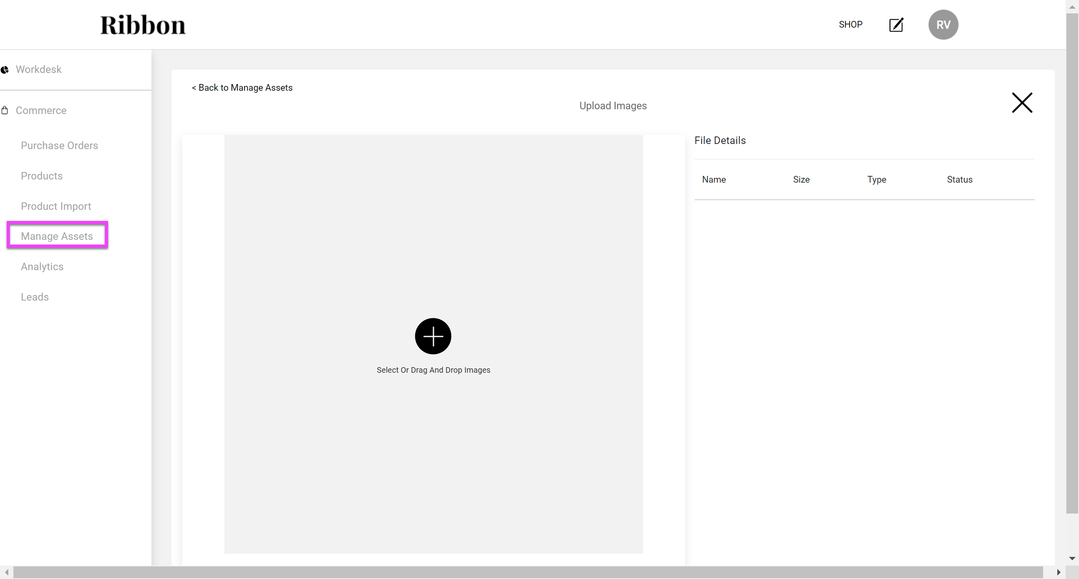Click the vertical scrollbar down arrow
The width and height of the screenshot is (1079, 579).
[1072, 558]
